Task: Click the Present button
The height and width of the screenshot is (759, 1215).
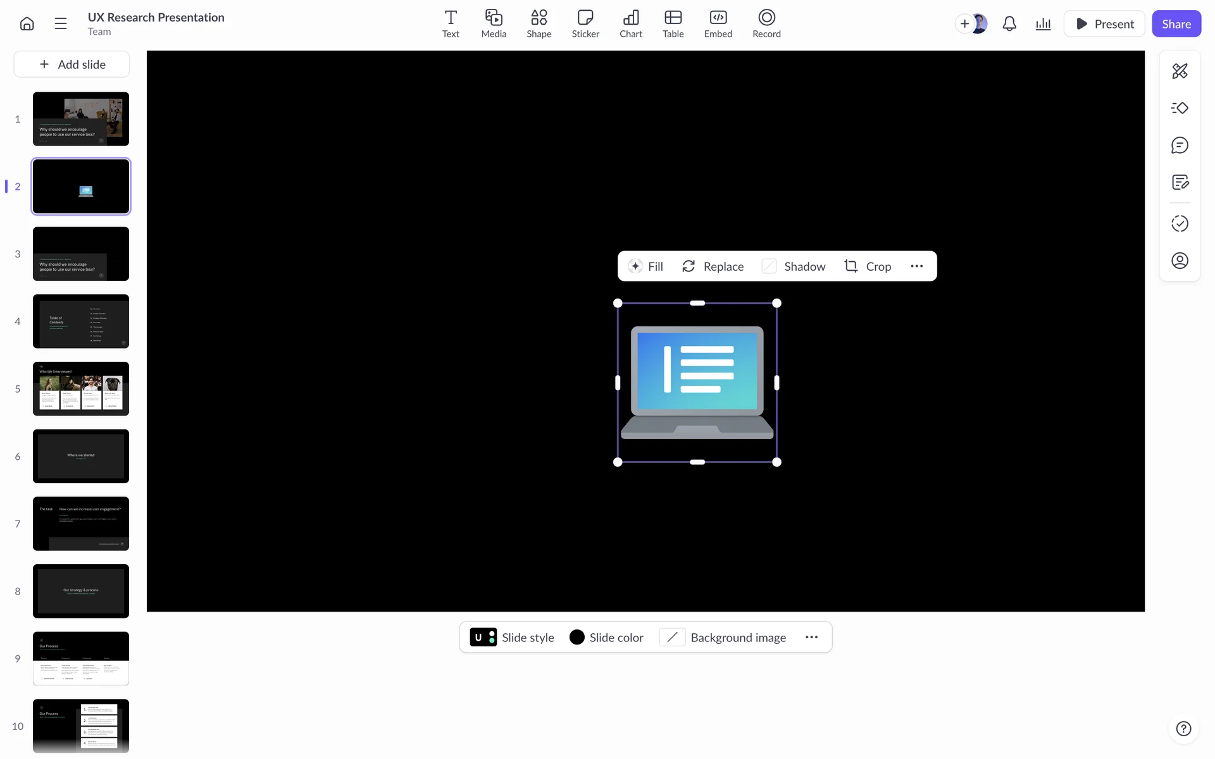Action: point(1104,24)
